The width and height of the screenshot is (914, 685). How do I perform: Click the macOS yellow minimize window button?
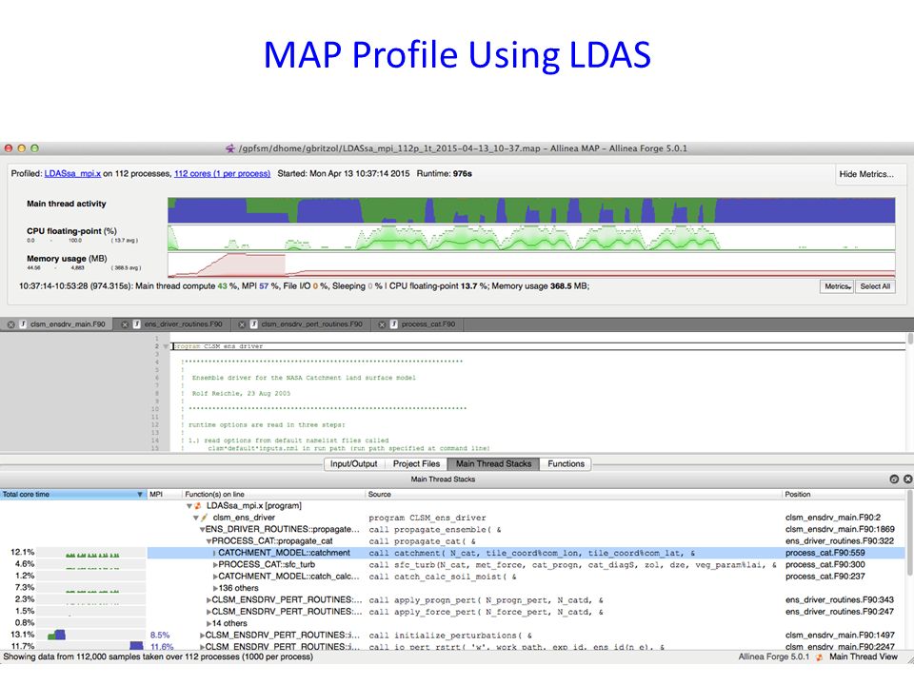22,148
